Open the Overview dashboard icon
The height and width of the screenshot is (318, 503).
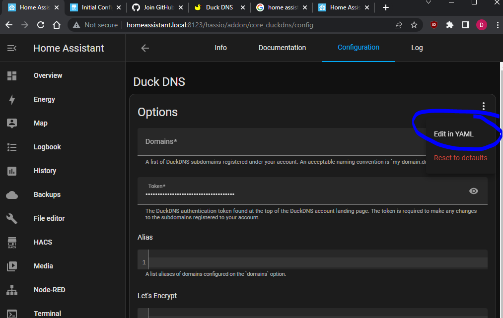click(12, 75)
